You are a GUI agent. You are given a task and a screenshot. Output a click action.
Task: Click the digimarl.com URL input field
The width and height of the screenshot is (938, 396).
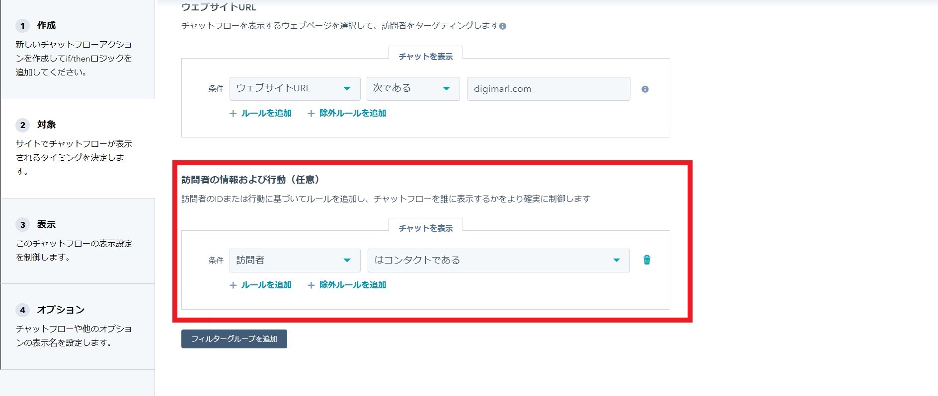coord(548,89)
